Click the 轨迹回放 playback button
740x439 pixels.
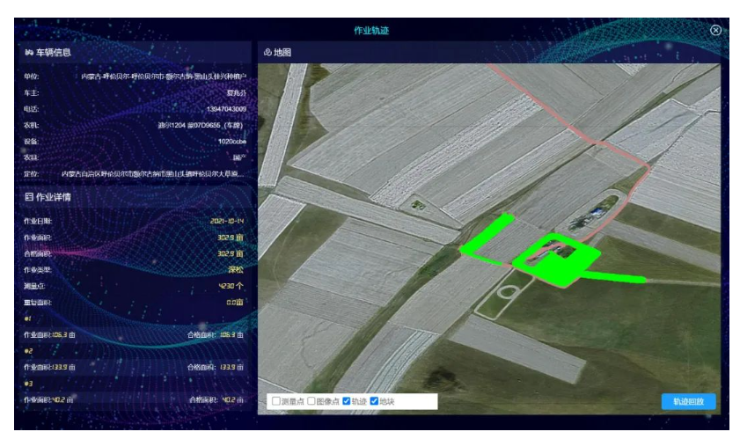pos(688,401)
